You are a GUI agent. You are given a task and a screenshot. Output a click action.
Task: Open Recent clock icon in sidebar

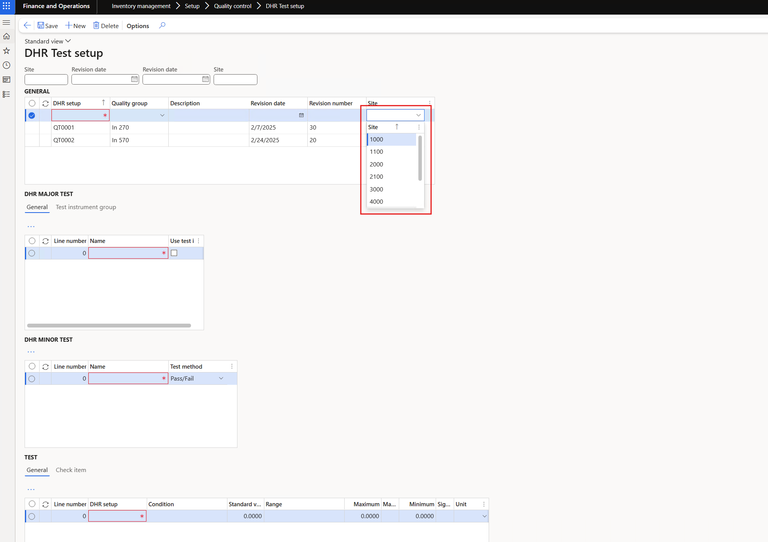[x=7, y=65]
